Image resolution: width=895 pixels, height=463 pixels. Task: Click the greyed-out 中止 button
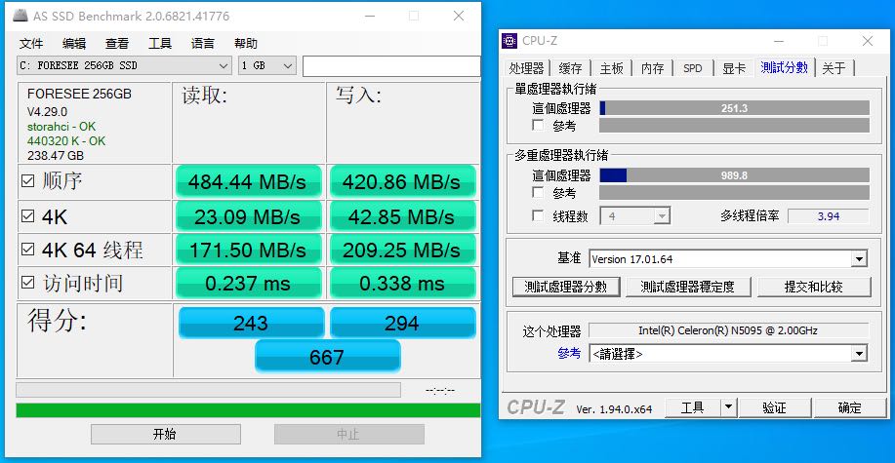point(348,434)
